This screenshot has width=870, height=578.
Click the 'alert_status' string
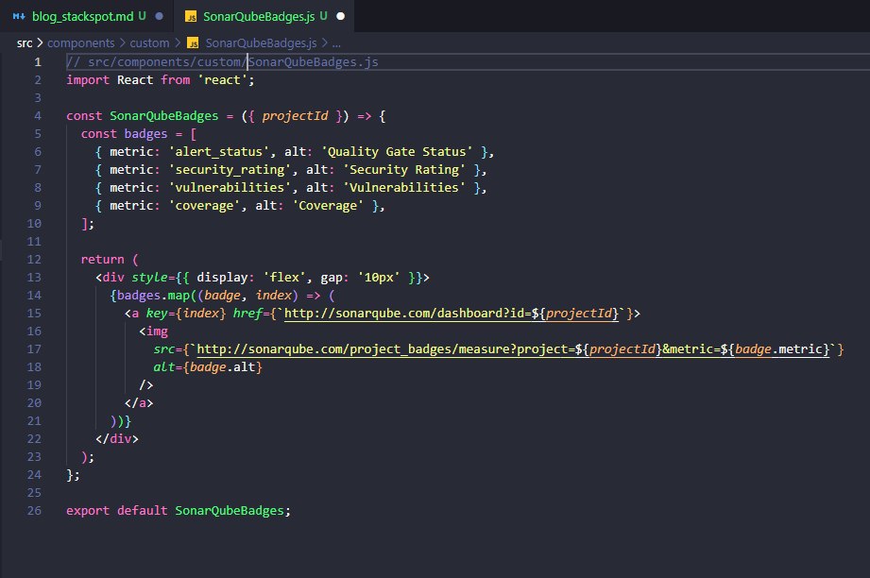point(219,151)
